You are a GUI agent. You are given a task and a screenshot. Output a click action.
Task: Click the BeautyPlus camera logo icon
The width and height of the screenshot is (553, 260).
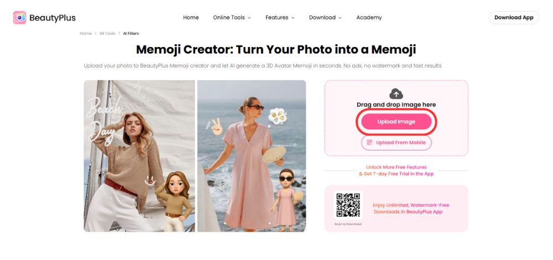[20, 18]
